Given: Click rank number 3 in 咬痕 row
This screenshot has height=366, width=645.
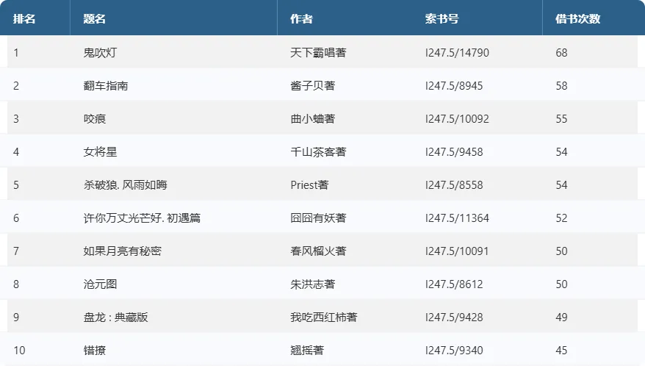Looking at the screenshot, I should 16,119.
